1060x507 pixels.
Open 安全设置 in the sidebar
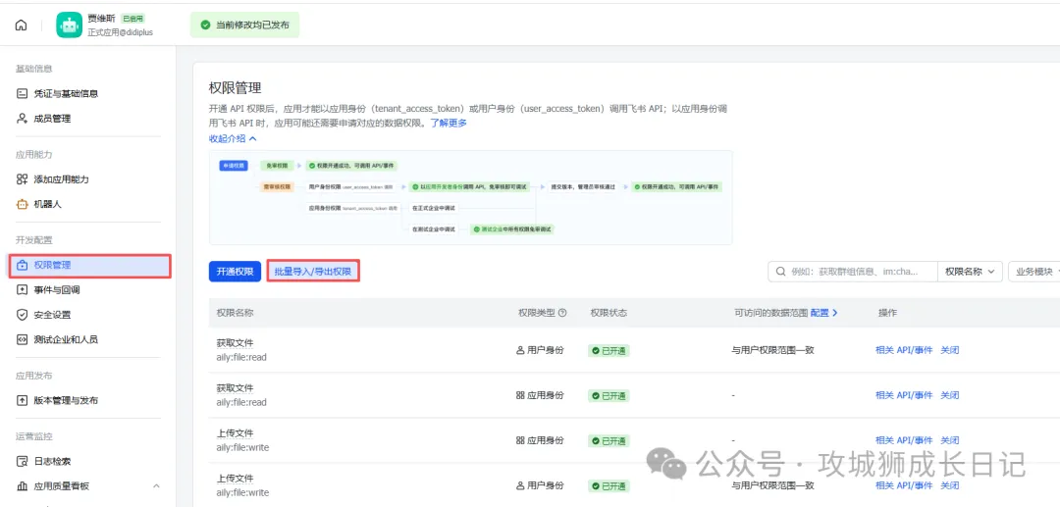52,315
